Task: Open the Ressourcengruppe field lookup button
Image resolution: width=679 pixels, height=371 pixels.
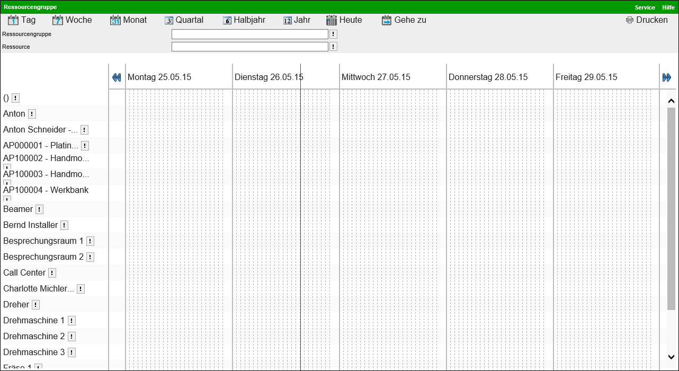Action: point(333,34)
